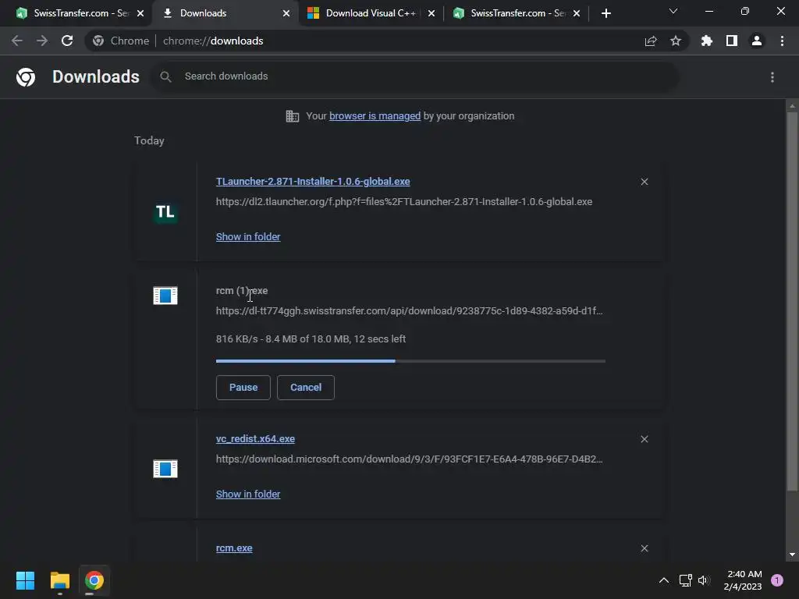The width and height of the screenshot is (799, 599).
Task: Click the search magnifier icon
Action: [x=165, y=76]
